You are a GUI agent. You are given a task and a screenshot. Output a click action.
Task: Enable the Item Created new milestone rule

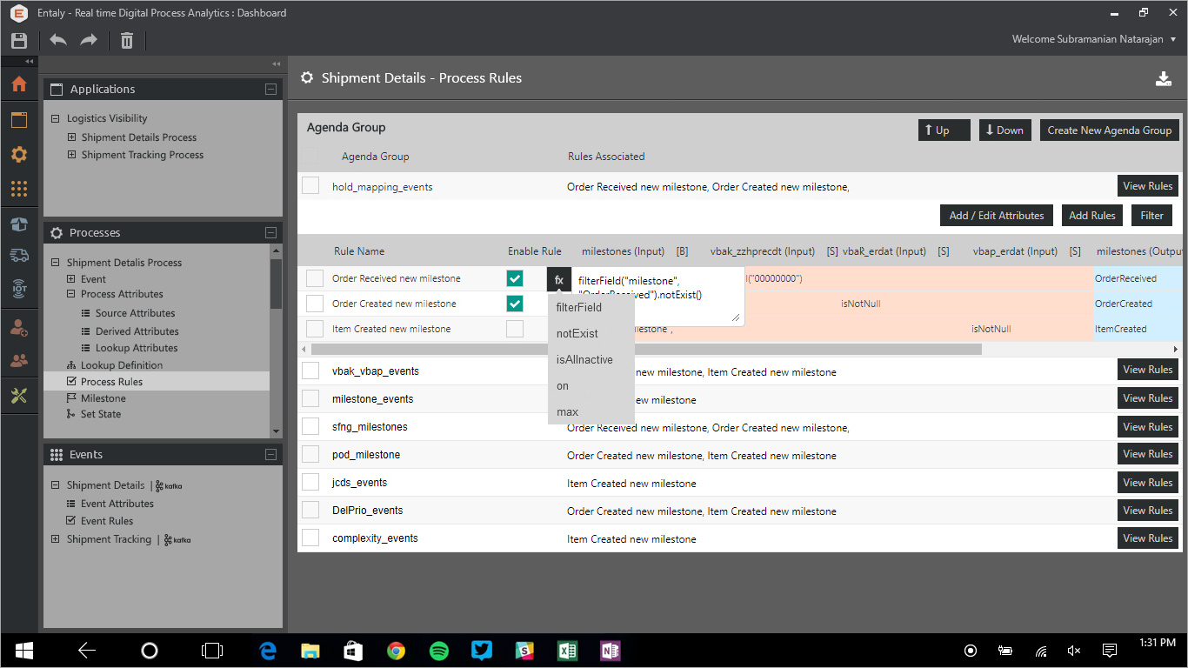(x=515, y=329)
